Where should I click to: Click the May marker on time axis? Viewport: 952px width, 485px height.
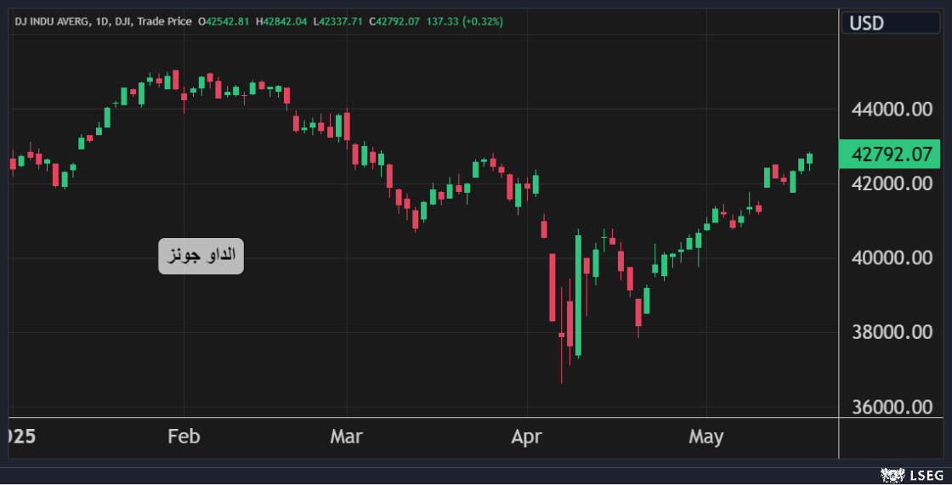coord(705,437)
